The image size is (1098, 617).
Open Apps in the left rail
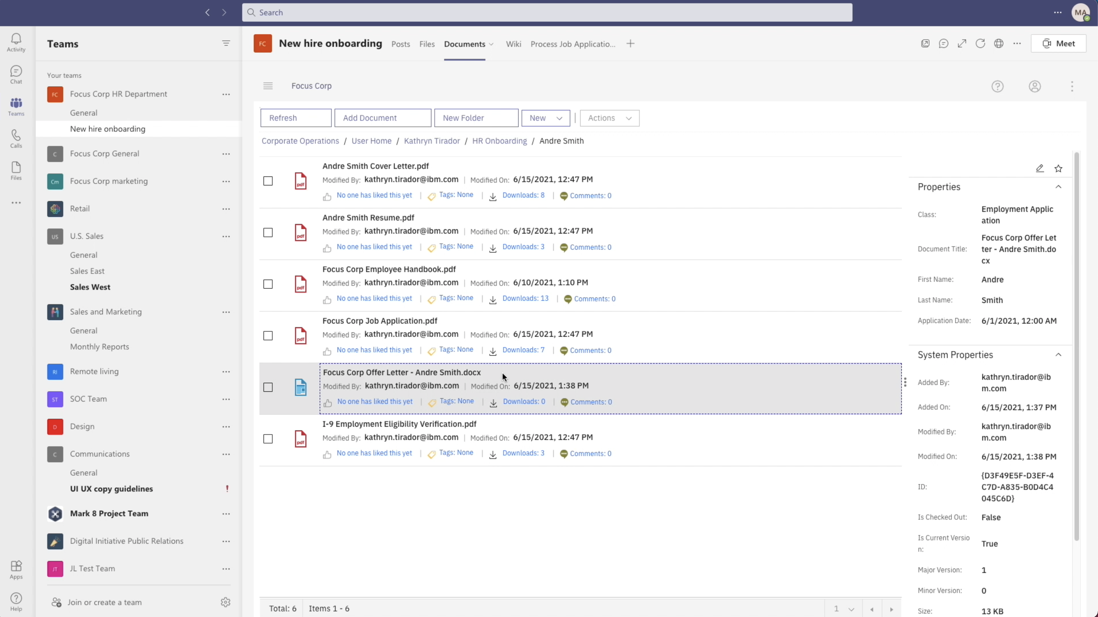16,570
